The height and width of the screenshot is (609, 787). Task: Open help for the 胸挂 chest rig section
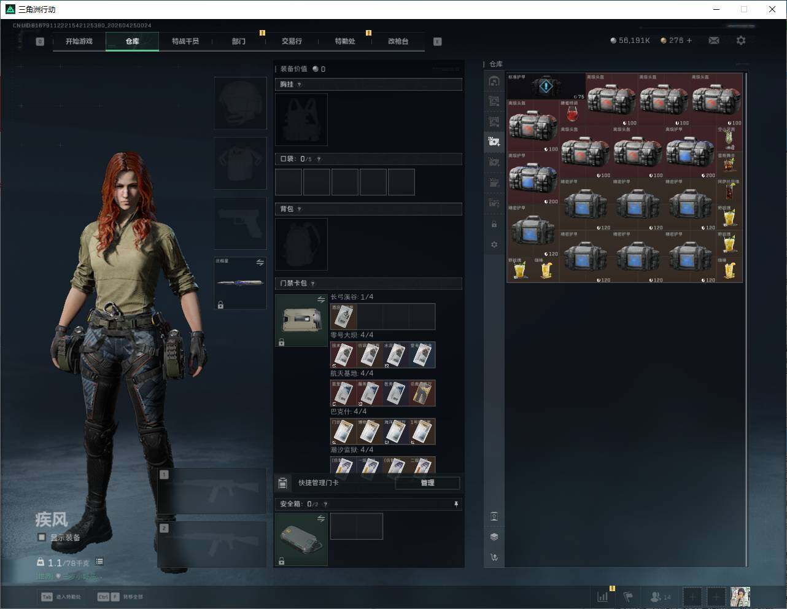coord(300,85)
